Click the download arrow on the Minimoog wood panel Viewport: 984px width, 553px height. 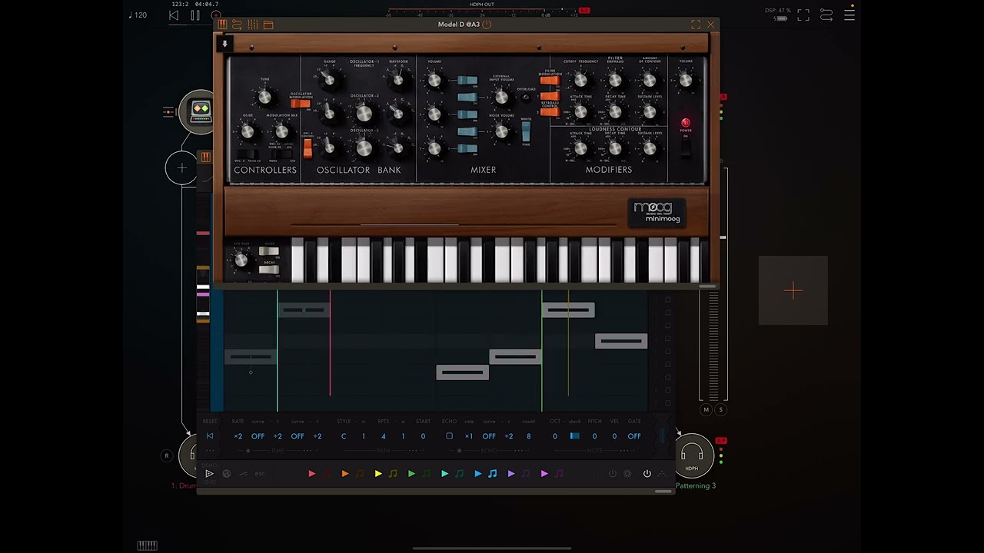(x=224, y=44)
